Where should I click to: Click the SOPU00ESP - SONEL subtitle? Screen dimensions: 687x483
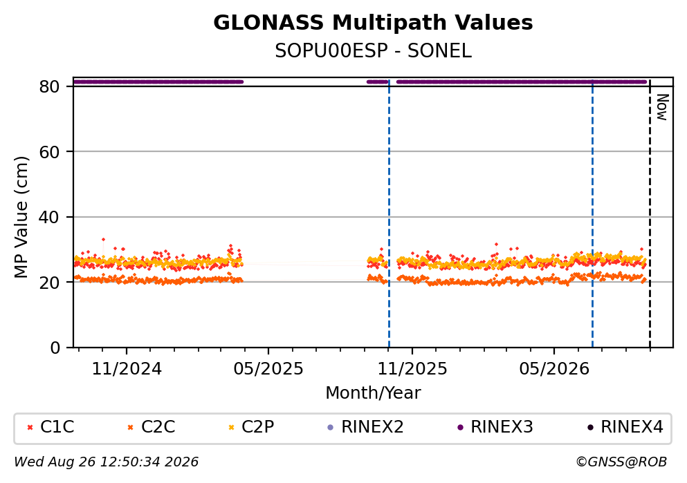[374, 51]
